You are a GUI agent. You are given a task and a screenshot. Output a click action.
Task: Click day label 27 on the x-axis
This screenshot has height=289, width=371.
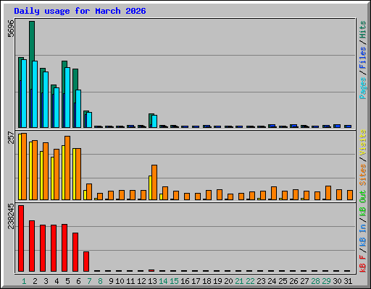[x=304, y=281]
